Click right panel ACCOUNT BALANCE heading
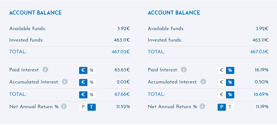Screen dimensions: 277x125 tap(174, 13)
